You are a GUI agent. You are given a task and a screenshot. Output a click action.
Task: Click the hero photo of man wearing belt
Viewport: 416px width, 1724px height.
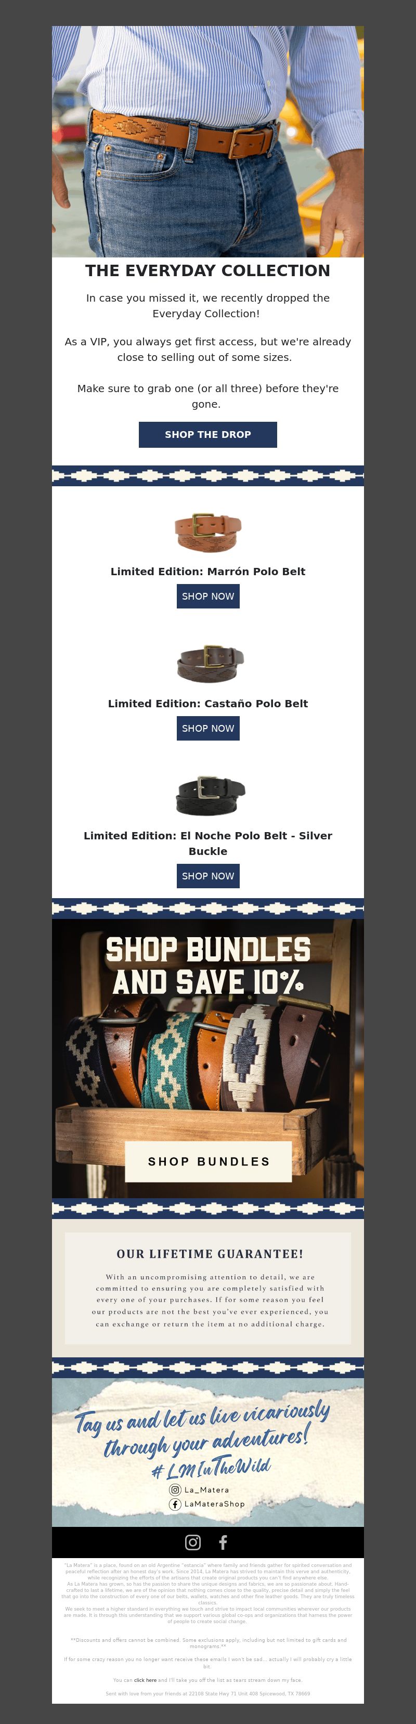(x=208, y=141)
